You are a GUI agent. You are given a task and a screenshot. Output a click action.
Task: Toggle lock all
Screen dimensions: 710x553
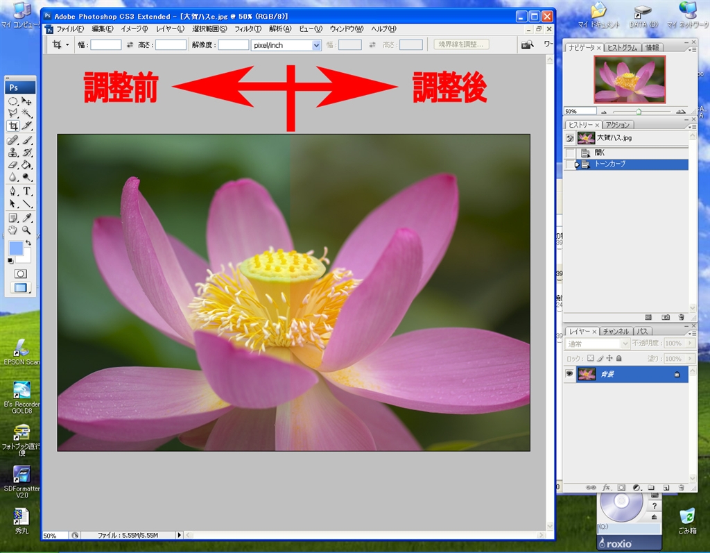click(x=619, y=358)
